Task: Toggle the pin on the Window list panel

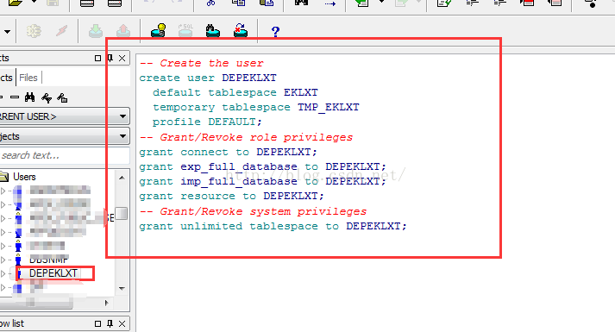Action: pos(110,323)
